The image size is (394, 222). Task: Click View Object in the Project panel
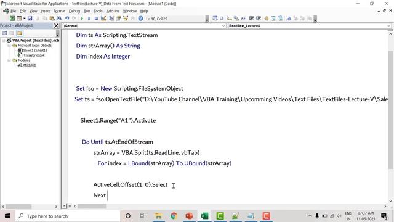tap(12, 33)
